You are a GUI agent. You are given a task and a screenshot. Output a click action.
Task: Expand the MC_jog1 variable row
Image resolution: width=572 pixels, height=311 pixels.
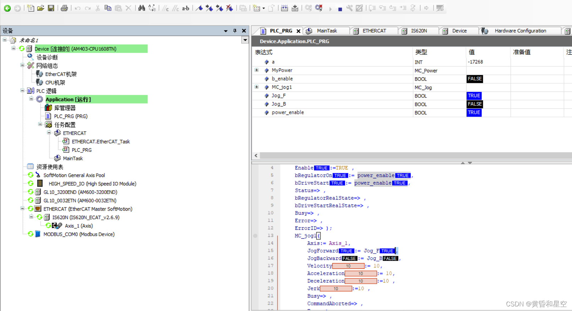(x=257, y=87)
